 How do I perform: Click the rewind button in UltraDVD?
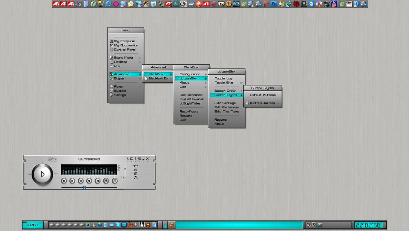(x=81, y=181)
